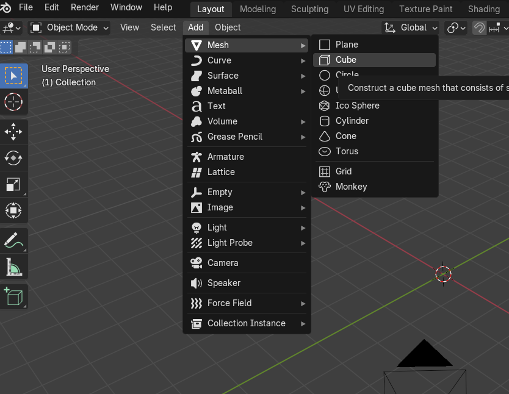This screenshot has height=394, width=509.
Task: Add a Monkey mesh
Action: click(x=374, y=187)
